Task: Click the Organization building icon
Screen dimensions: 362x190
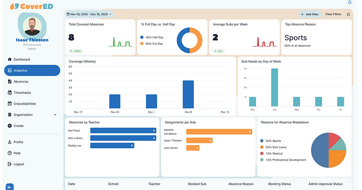Action: pyautogui.click(x=10, y=115)
